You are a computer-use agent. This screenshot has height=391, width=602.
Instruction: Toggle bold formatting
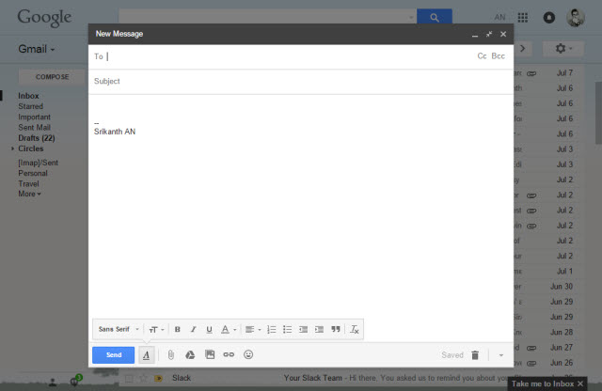178,329
